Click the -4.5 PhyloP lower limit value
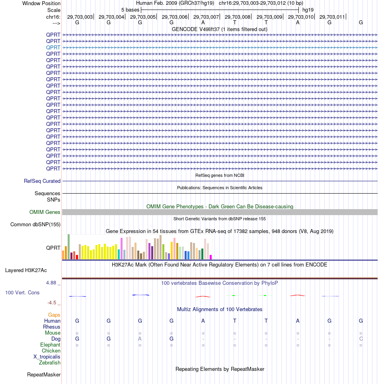Screen dimensions: 378x384 click(x=52, y=303)
